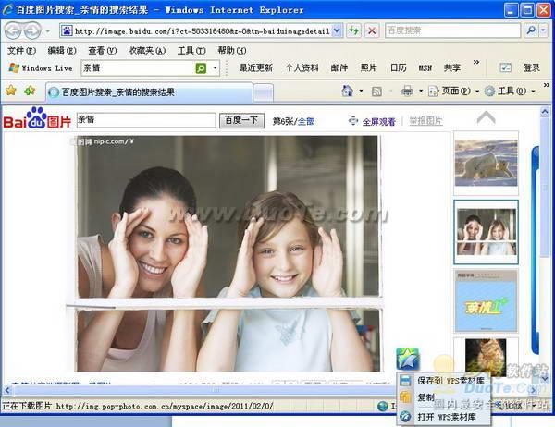
Task: Open the 文件(F) menu
Action: point(21,51)
